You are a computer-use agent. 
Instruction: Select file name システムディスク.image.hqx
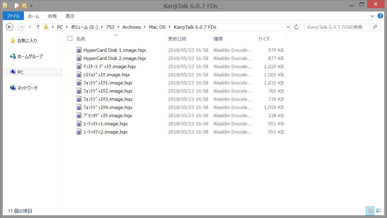[106, 74]
